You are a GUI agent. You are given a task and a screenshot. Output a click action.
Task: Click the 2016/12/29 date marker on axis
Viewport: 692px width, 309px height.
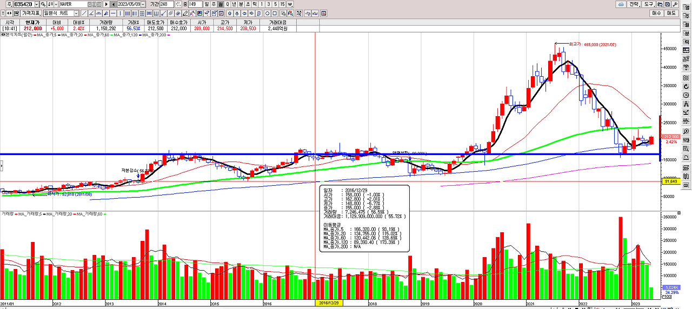(329, 303)
